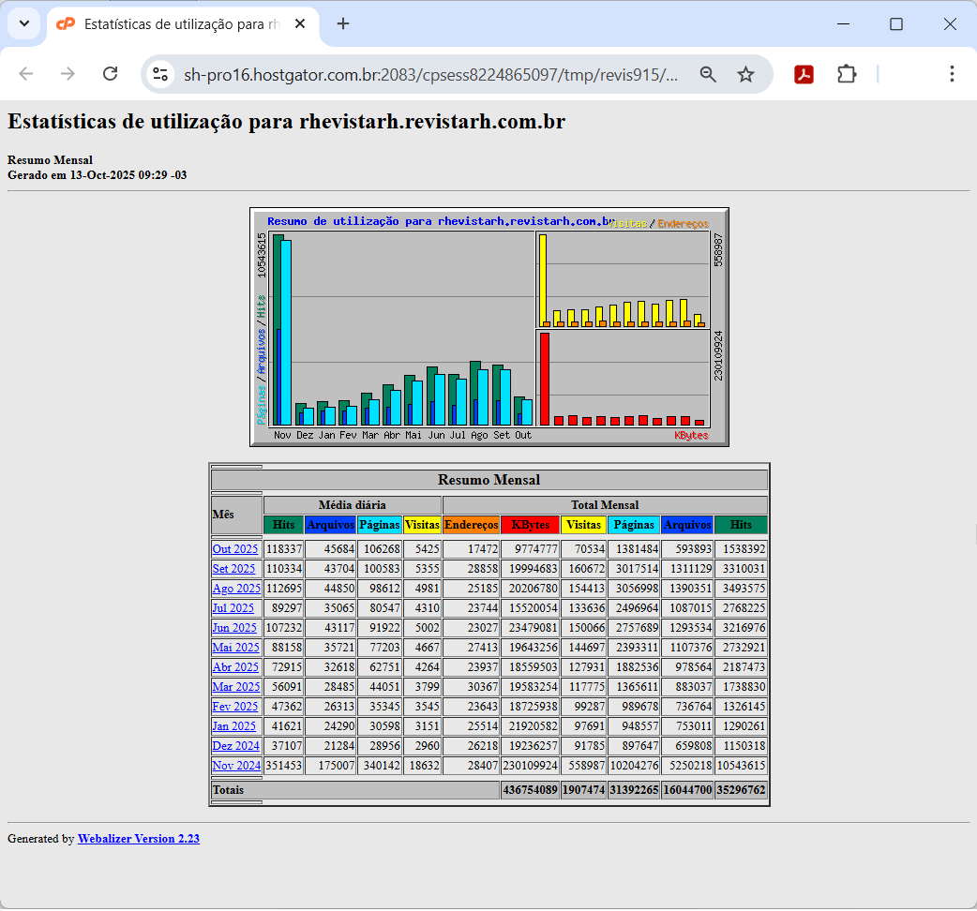The image size is (977, 911).
Task: Open the Out 2025 monthly report
Action: click(235, 549)
